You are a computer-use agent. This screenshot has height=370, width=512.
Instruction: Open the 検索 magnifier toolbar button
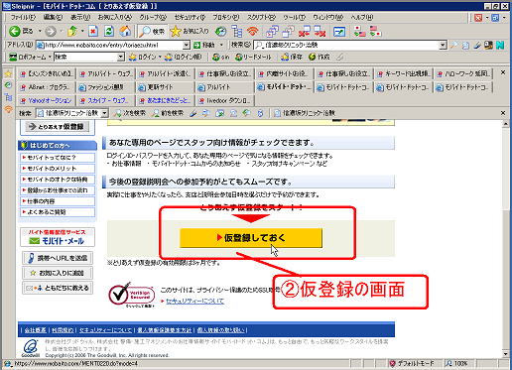(152, 31)
